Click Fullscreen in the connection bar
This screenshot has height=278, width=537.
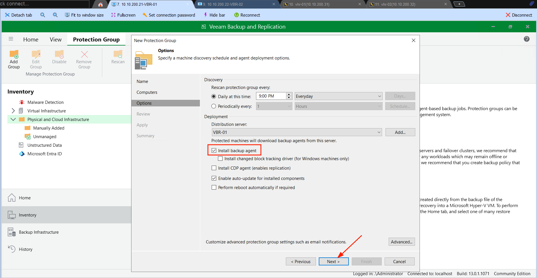(123, 15)
